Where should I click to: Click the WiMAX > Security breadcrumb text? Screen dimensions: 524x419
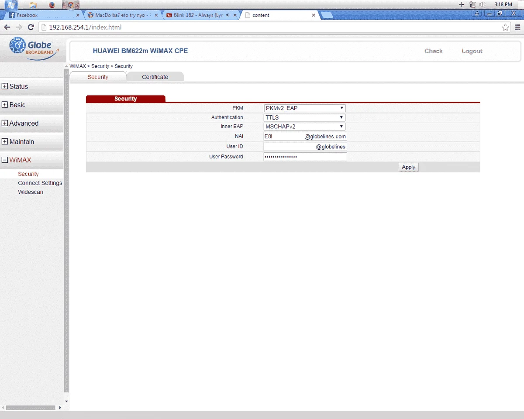point(101,66)
